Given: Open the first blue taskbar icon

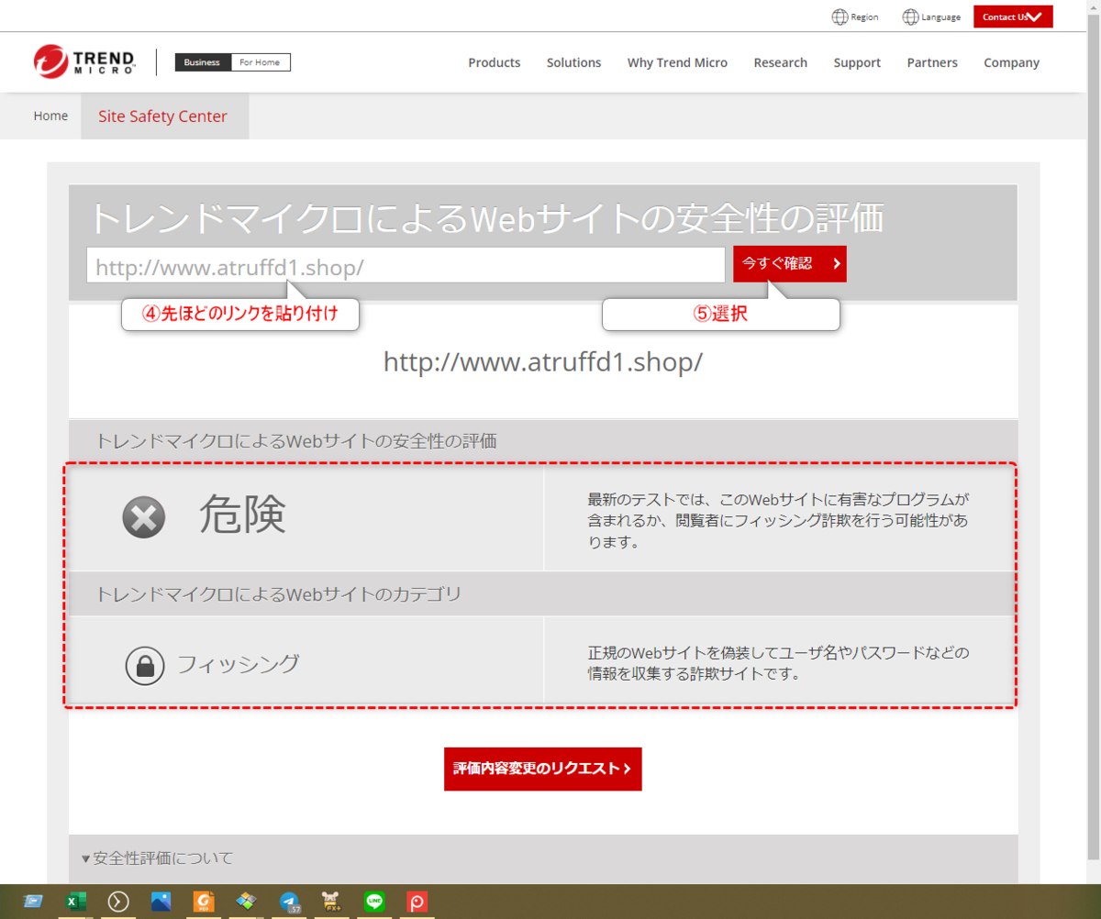Looking at the screenshot, I should point(32,902).
